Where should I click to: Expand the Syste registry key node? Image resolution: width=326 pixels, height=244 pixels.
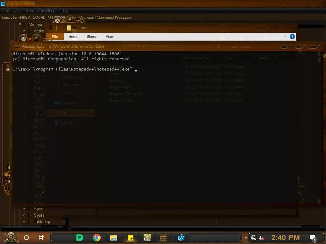click(24, 215)
